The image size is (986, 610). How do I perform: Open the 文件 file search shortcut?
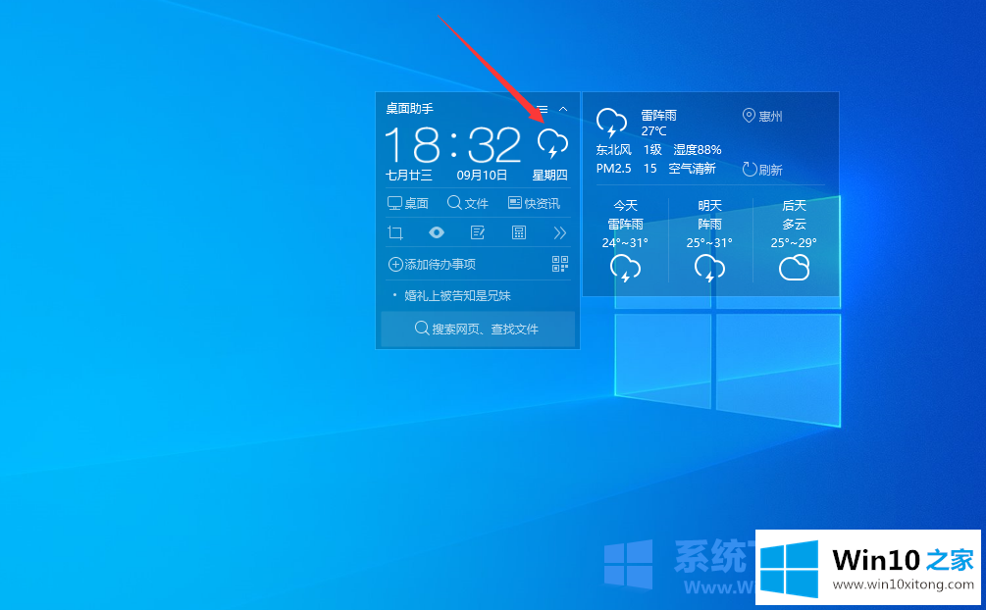pos(468,203)
